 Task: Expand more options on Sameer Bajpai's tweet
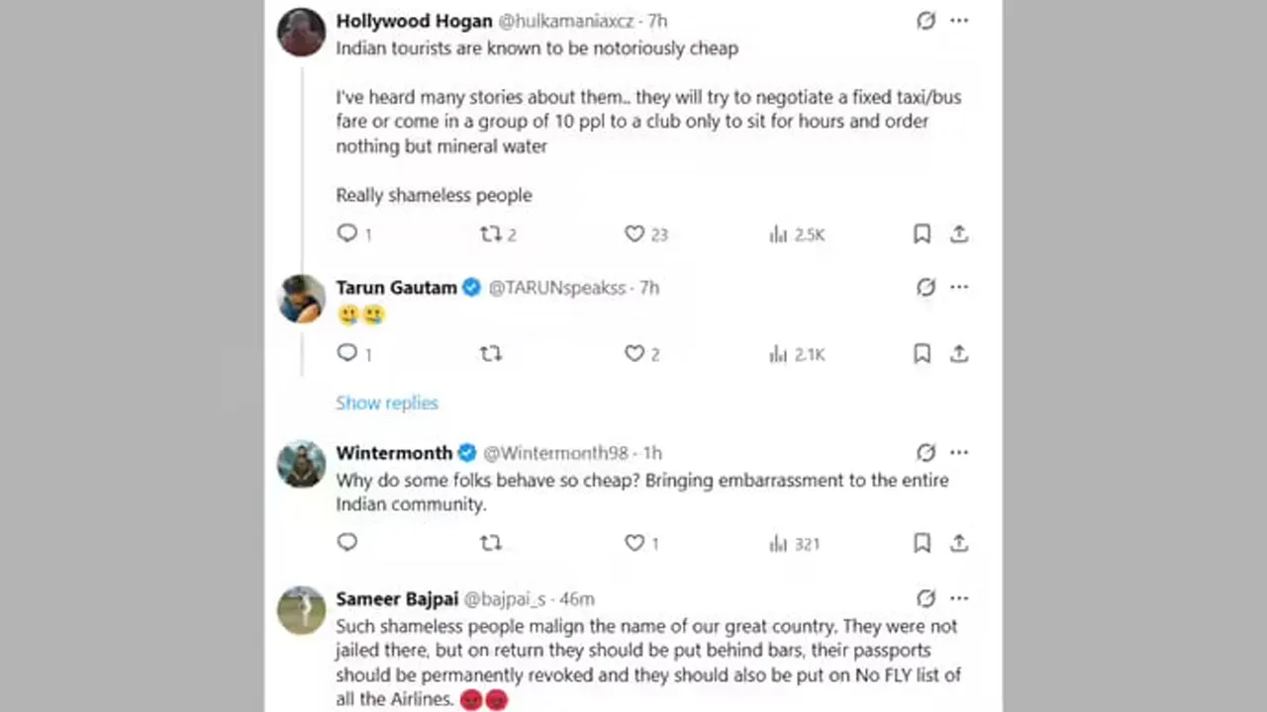pos(959,598)
